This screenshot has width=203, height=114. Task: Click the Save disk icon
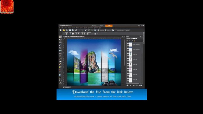(x=70, y=30)
